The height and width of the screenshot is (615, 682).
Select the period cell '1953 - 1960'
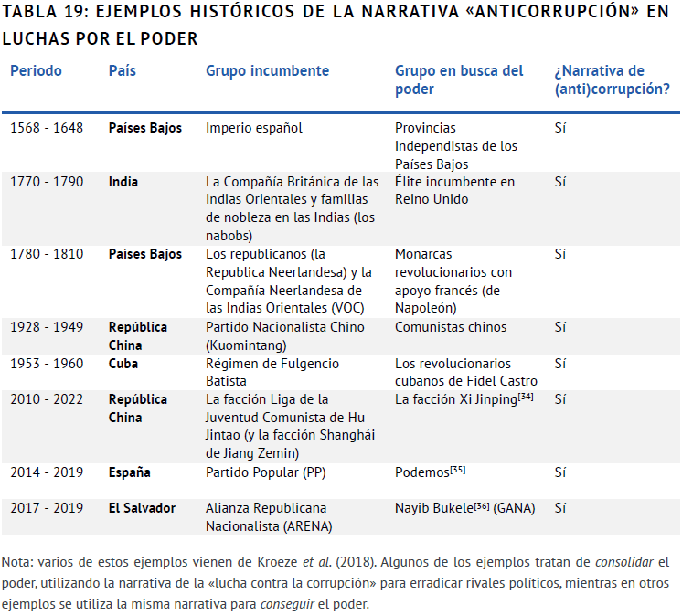[47, 364]
